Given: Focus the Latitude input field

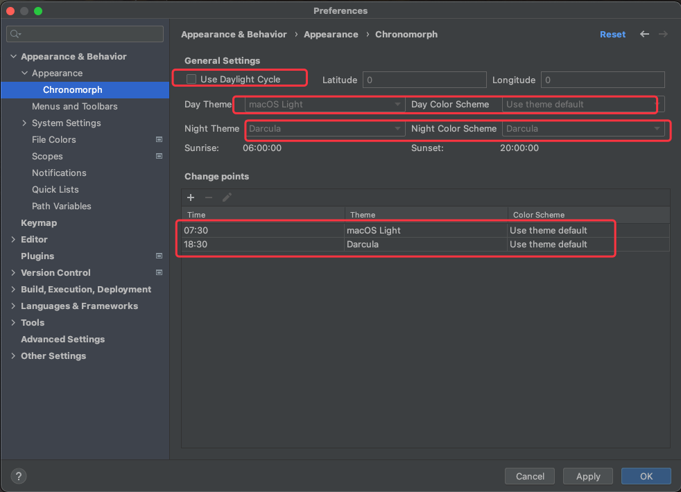Looking at the screenshot, I should tap(424, 80).
